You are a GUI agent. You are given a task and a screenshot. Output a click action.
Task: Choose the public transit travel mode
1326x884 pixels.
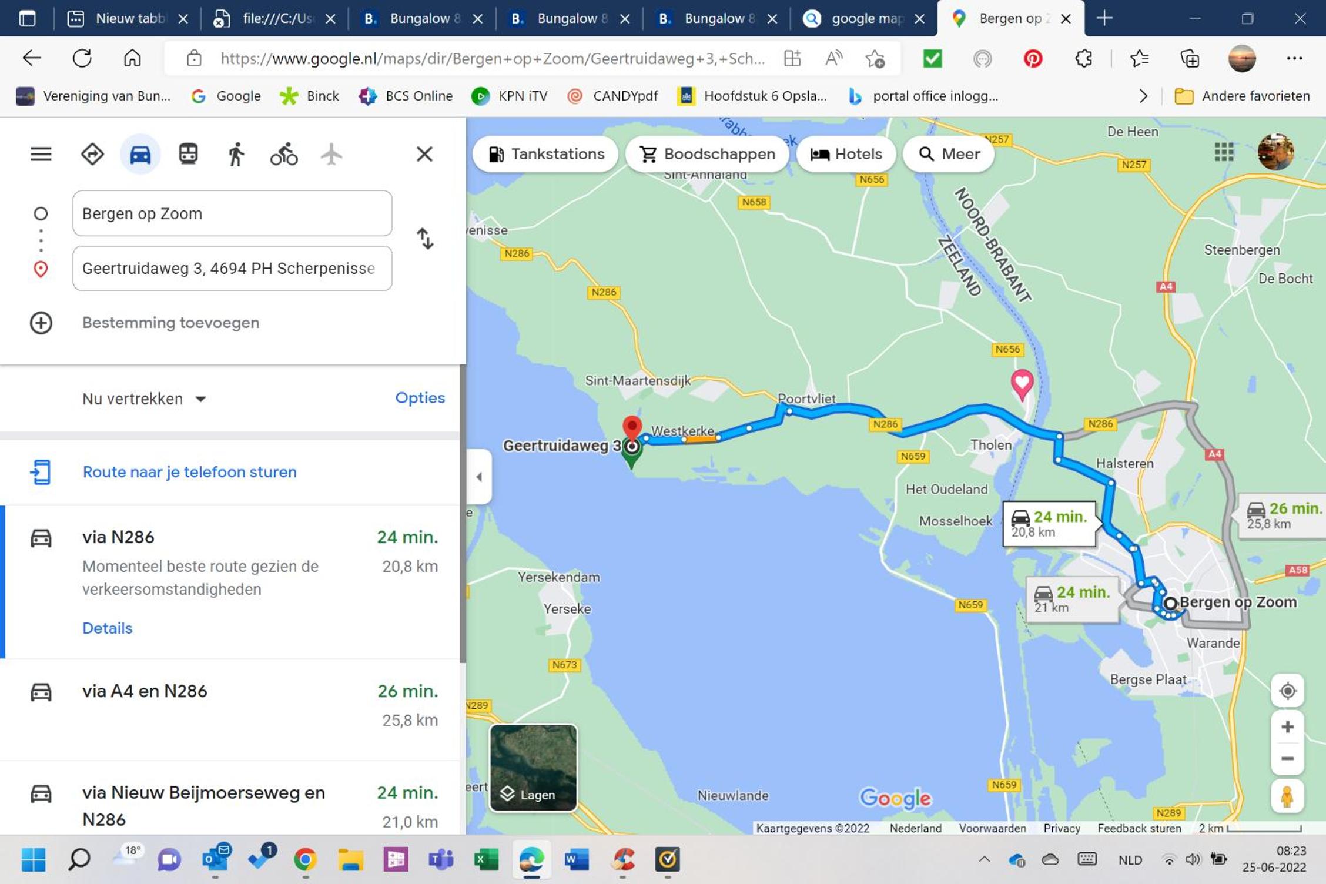pyautogui.click(x=188, y=154)
